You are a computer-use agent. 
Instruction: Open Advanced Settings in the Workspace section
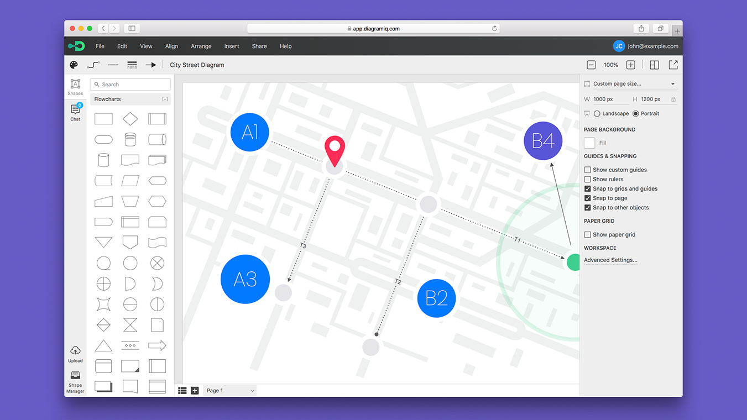[x=610, y=260]
